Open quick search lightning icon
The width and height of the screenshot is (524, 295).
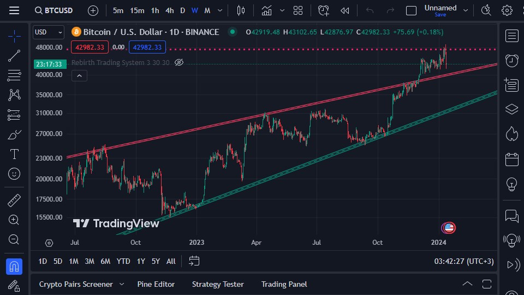coord(486,11)
